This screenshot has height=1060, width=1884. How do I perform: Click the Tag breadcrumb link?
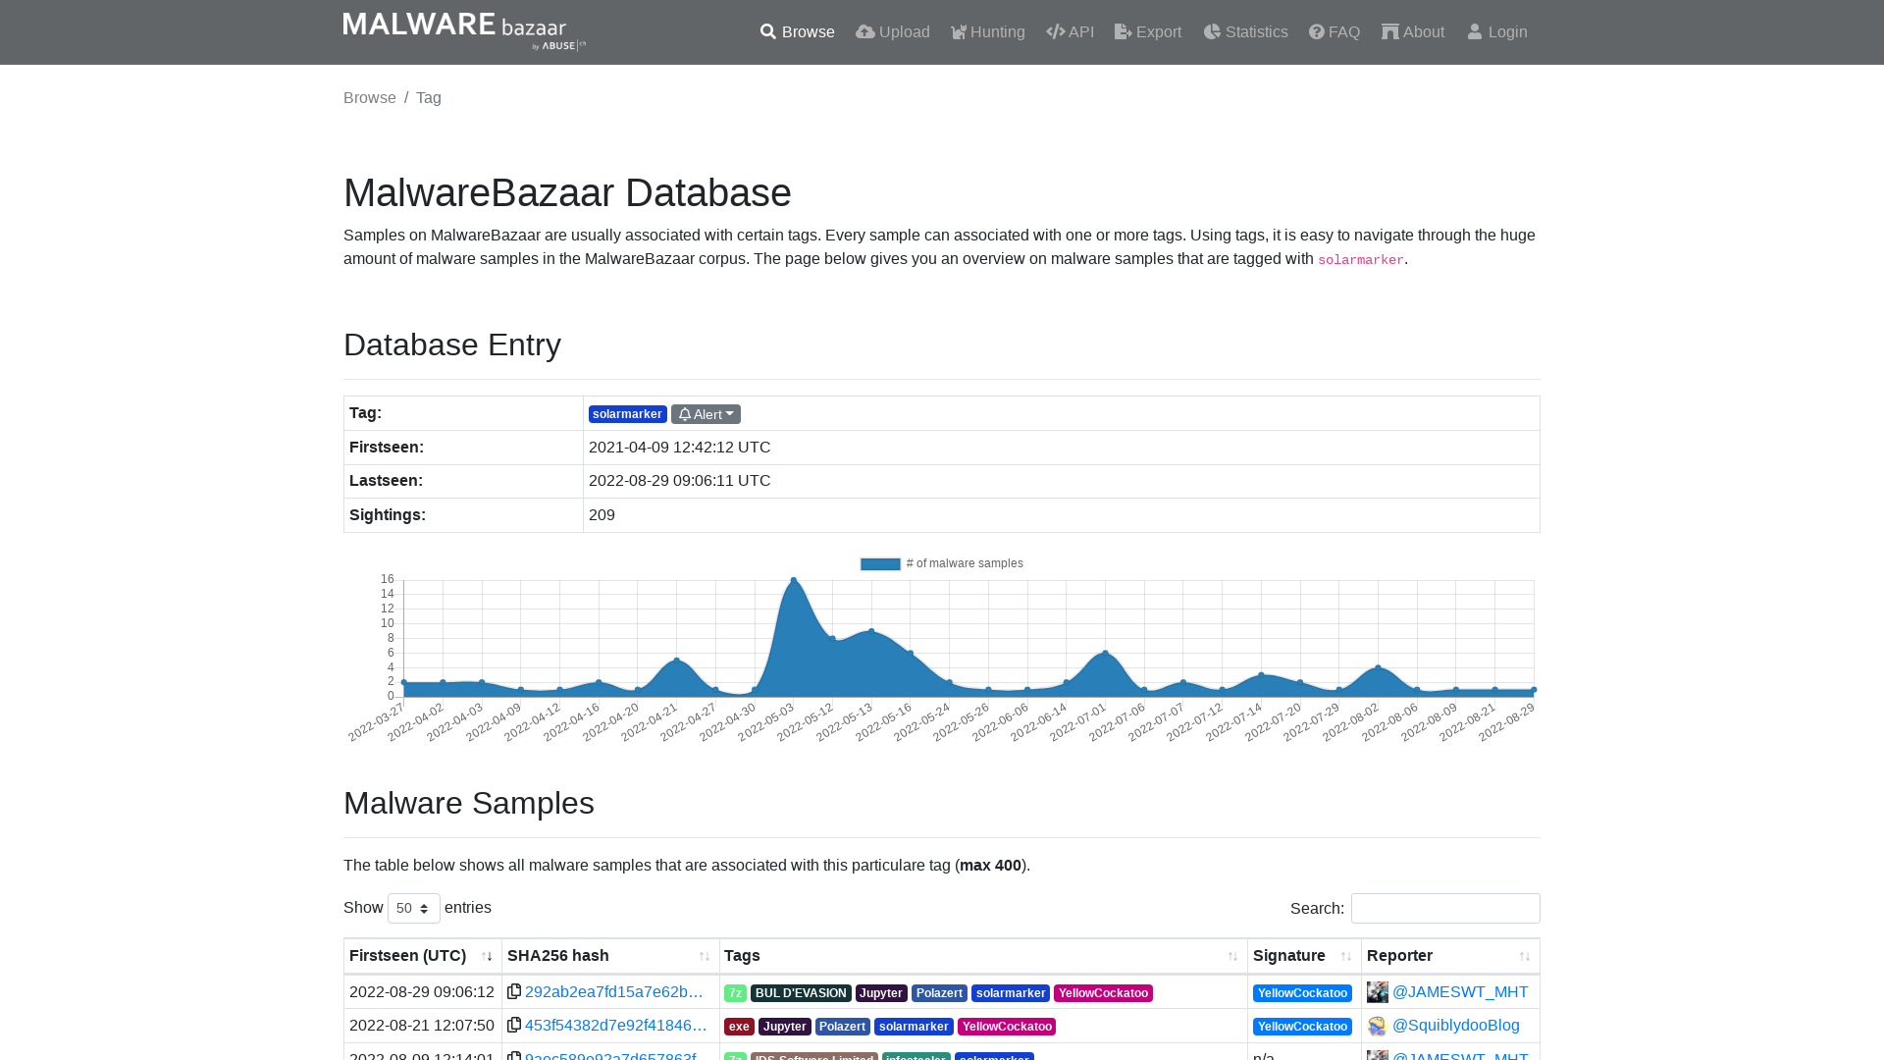tap(429, 97)
